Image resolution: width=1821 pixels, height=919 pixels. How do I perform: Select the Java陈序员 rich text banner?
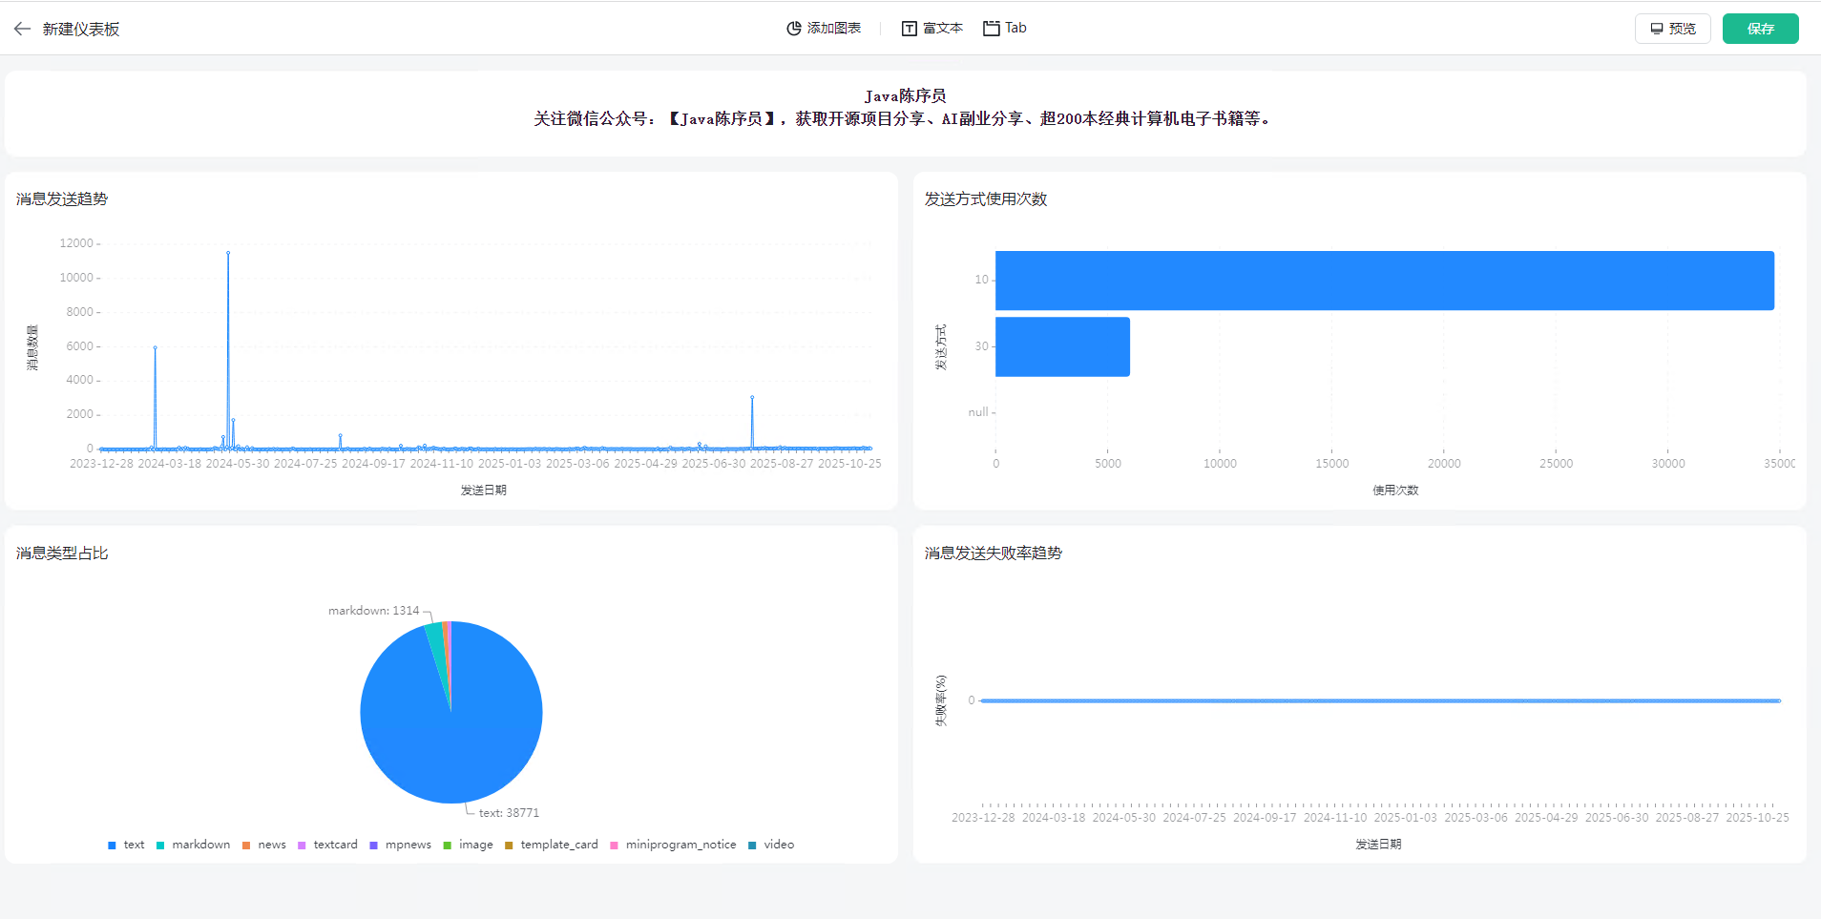905,108
